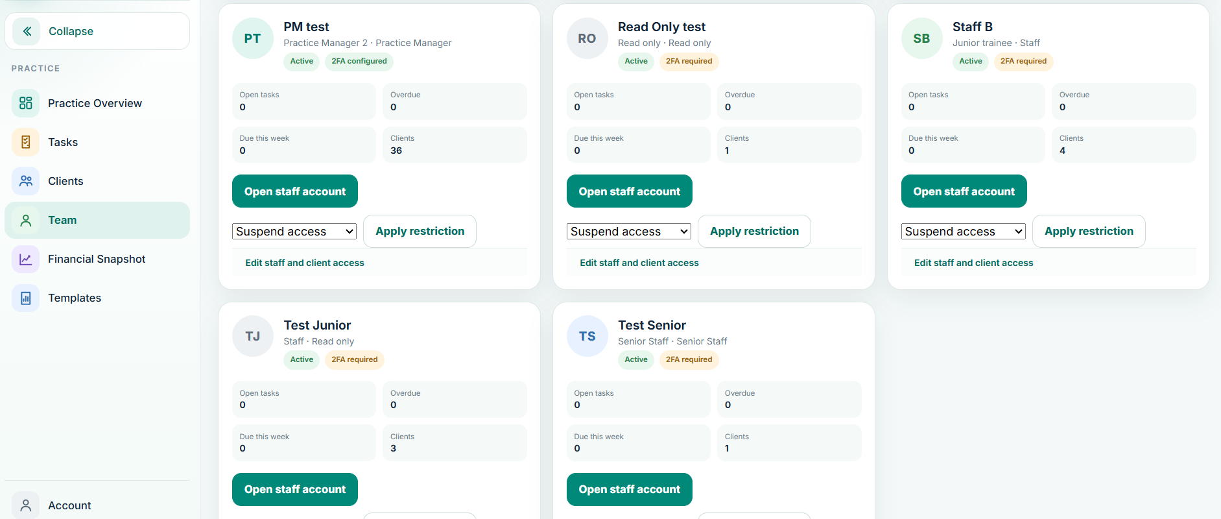Viewport: 1221px width, 519px height.
Task: Click the RO avatar for Read Only test
Action: tap(587, 38)
